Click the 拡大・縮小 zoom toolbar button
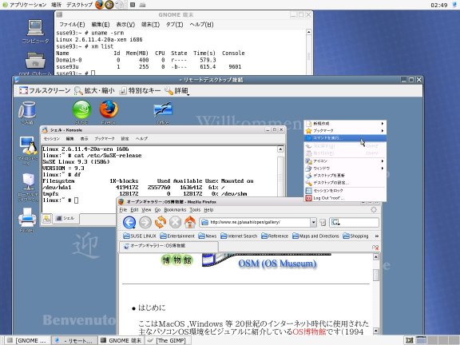This screenshot has height=345, width=460. point(94,91)
